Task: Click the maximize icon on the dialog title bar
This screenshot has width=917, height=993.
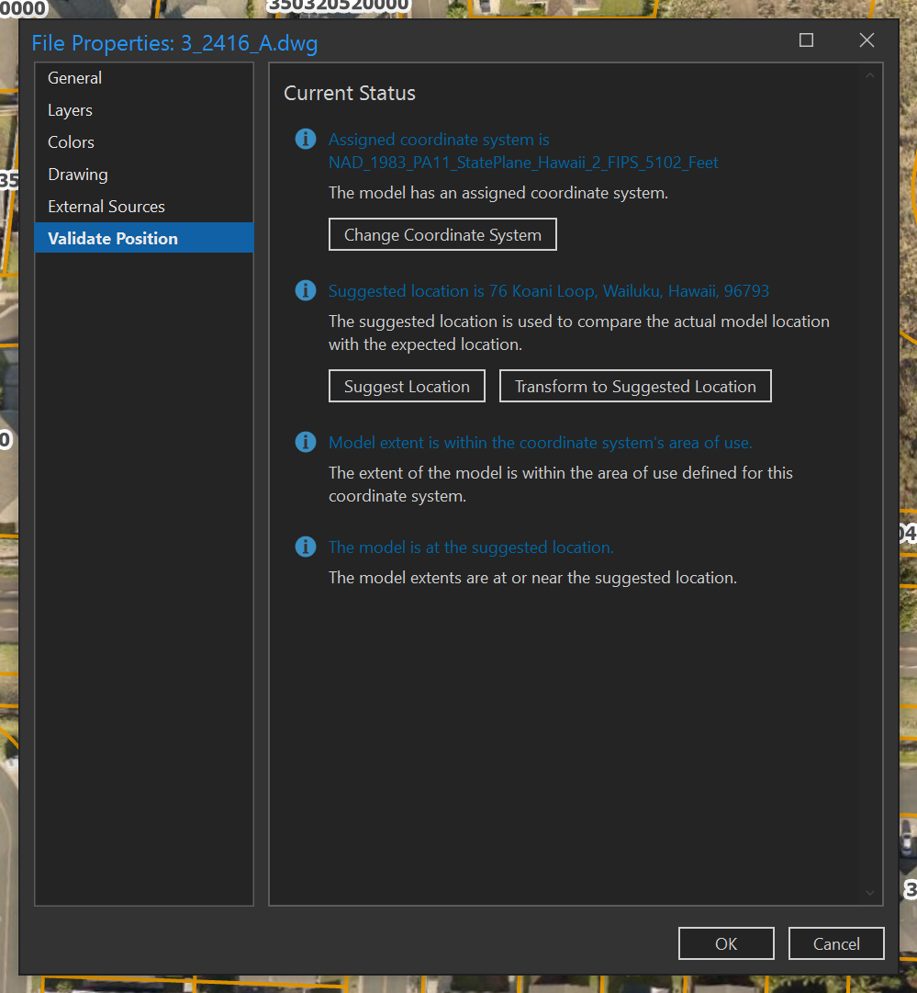Action: (806, 40)
